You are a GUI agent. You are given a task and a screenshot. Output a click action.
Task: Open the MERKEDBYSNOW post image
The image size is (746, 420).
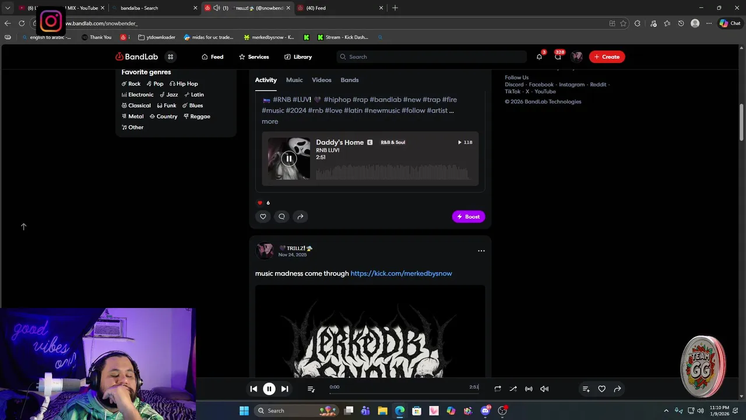point(370,331)
